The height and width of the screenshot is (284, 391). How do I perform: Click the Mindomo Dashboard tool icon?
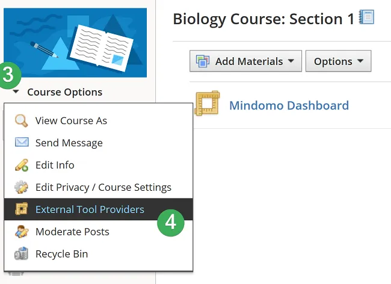208,103
